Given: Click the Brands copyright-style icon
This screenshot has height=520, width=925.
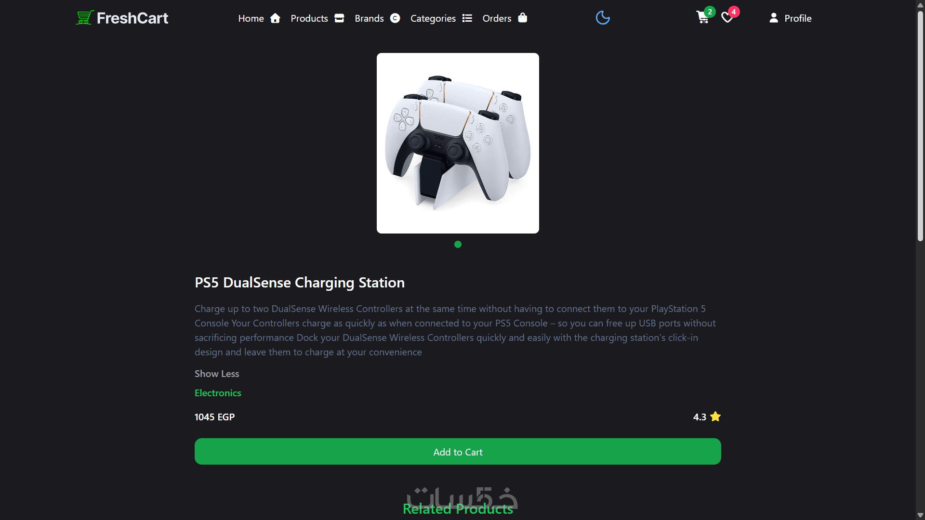Looking at the screenshot, I should click(x=395, y=18).
